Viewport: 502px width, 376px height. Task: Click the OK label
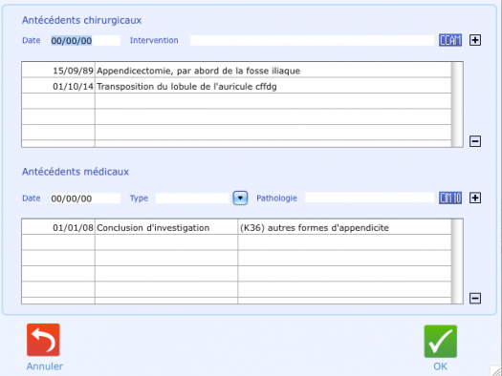tap(440, 366)
